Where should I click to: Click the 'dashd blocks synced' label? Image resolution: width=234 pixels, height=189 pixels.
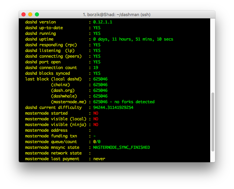47,73
